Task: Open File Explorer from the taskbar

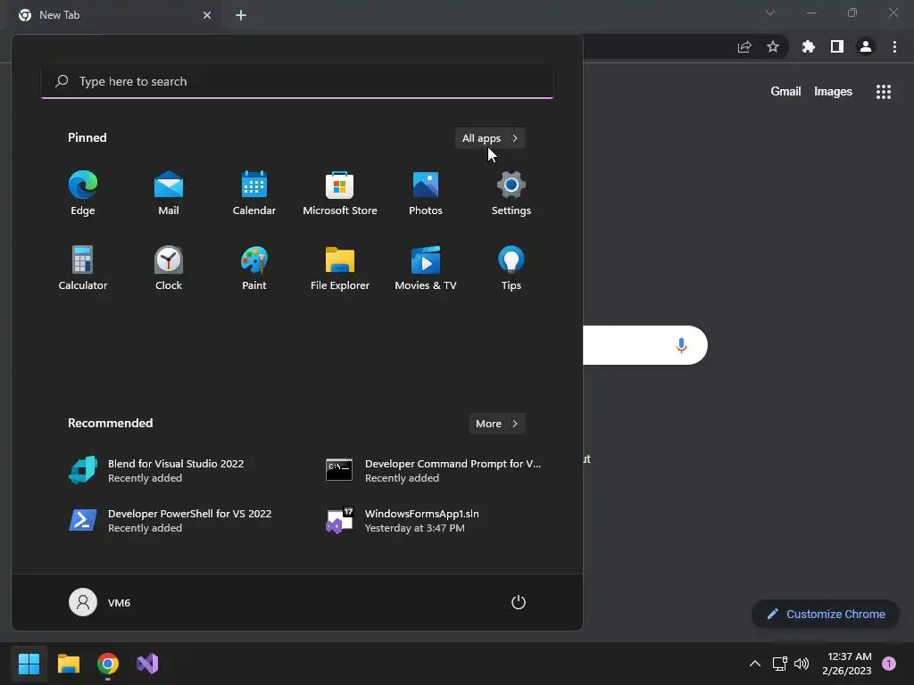Action: point(69,664)
